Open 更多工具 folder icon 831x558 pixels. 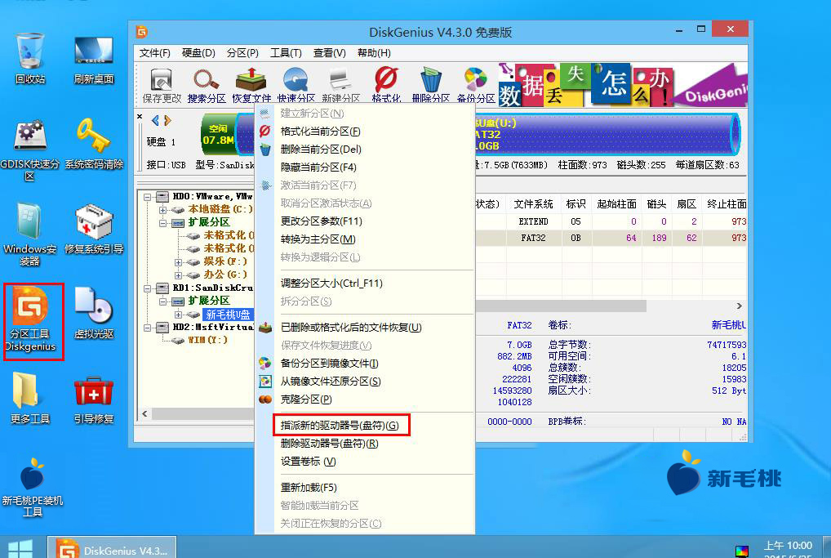[29, 398]
